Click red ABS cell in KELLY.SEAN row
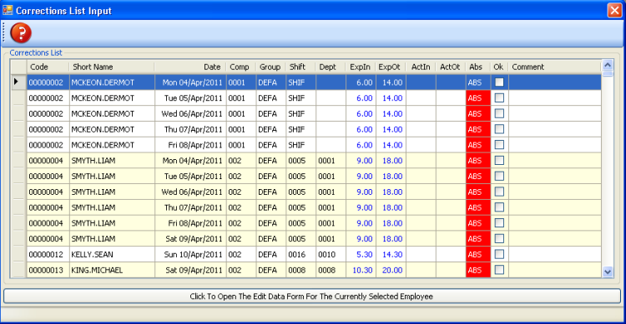 (x=478, y=254)
